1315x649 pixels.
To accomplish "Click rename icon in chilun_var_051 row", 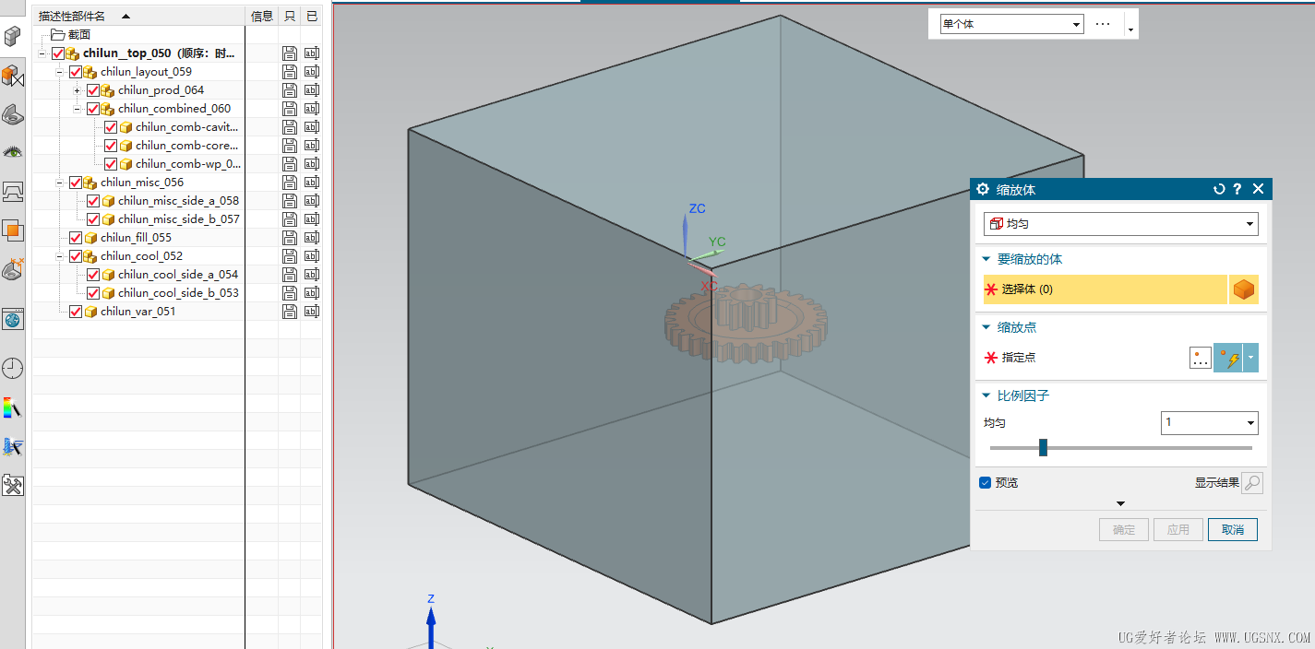I will [312, 312].
